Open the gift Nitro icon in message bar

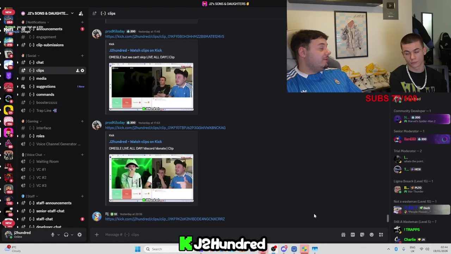point(343,235)
